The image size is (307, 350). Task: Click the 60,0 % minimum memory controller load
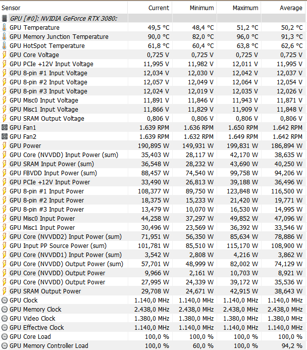(203, 346)
